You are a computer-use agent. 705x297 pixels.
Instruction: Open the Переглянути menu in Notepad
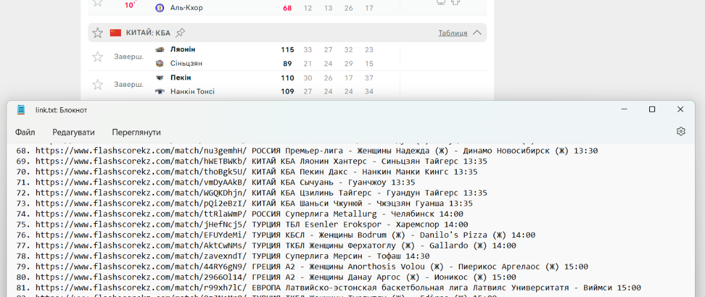tap(136, 132)
